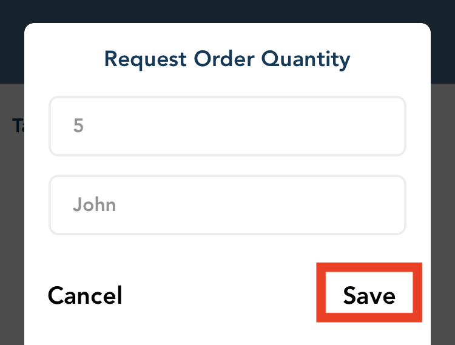455x345 pixels.
Task: Focus the quantity field showing 5
Action: (x=227, y=126)
